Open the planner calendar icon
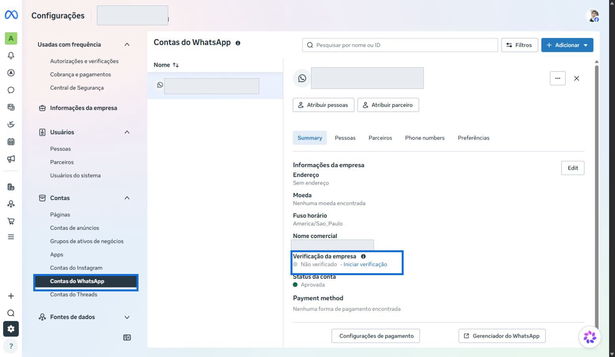 tap(11, 142)
